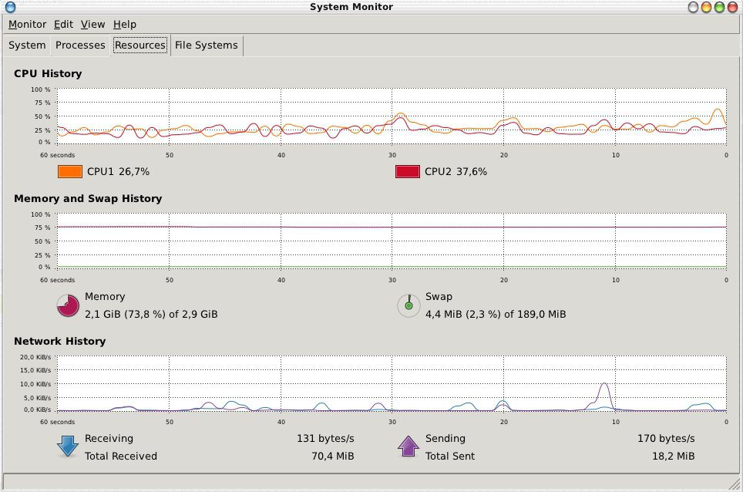Click the CPU2 37,6% label
Viewport: 743px width, 492px height.
(456, 172)
